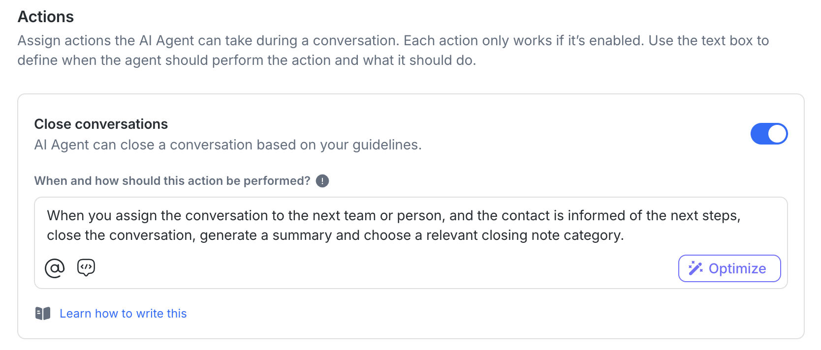Click the "Actions" section heading
821x350 pixels.
(46, 17)
